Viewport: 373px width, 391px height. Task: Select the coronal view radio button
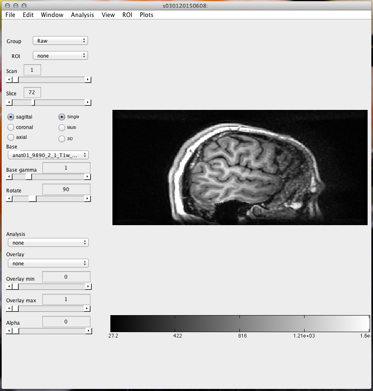click(x=11, y=127)
